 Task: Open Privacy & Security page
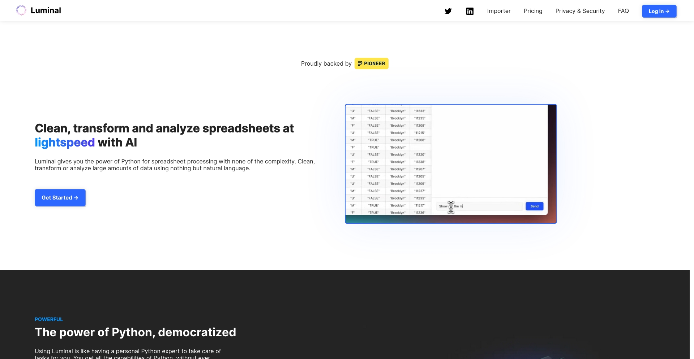point(580,11)
